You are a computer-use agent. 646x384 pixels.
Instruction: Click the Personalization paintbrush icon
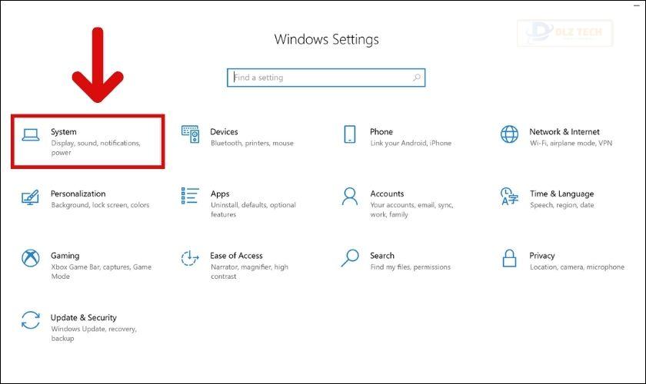click(x=31, y=197)
